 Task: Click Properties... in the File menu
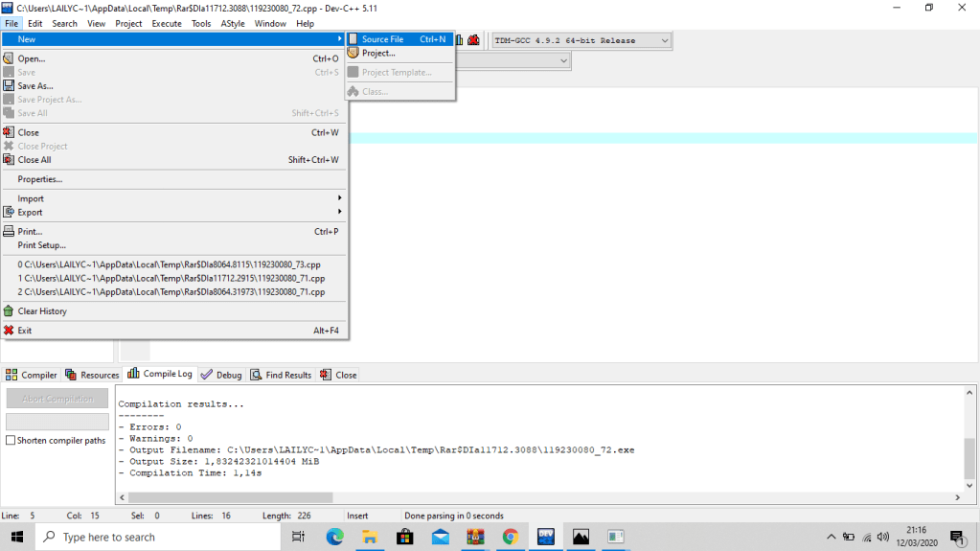pos(40,179)
